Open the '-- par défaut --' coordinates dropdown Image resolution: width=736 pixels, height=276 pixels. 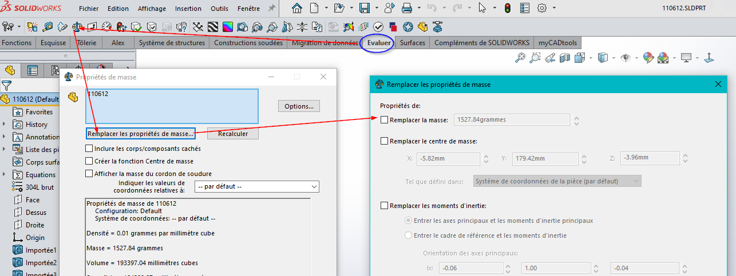(256, 187)
